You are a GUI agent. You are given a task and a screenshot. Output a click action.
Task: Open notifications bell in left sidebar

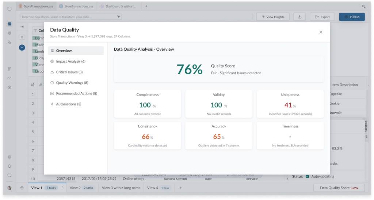9,166
